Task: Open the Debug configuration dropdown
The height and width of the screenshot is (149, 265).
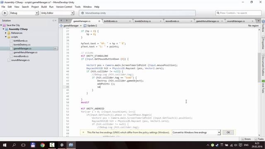Action: point(24,13)
